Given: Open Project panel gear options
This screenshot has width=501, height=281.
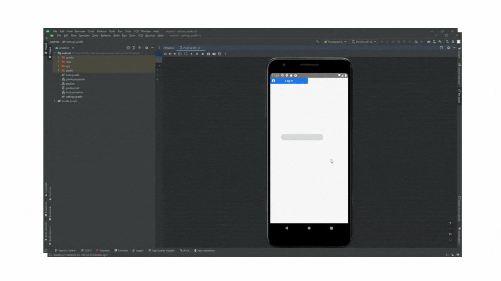Looking at the screenshot, I should click(147, 48).
